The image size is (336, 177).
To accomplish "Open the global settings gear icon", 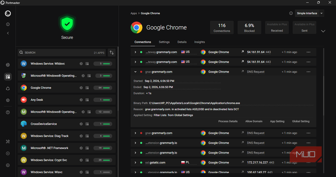I will [x=8, y=100].
